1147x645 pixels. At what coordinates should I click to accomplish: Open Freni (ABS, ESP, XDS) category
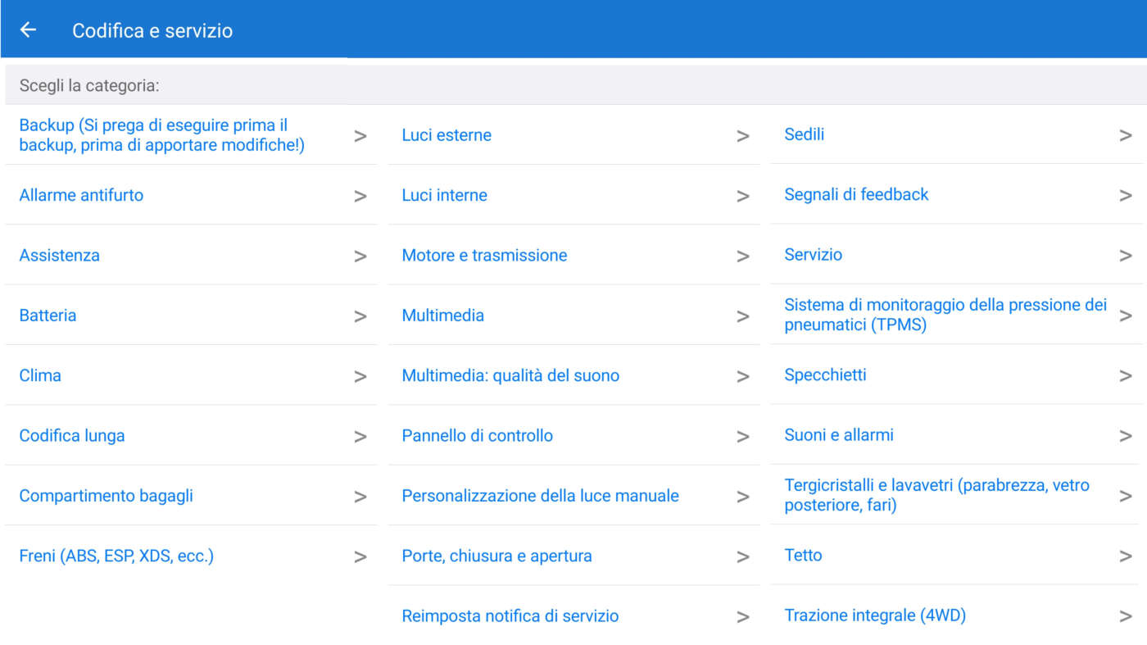click(116, 556)
